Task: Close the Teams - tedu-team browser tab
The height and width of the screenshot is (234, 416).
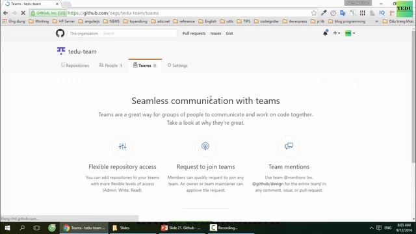Action: click(57, 4)
